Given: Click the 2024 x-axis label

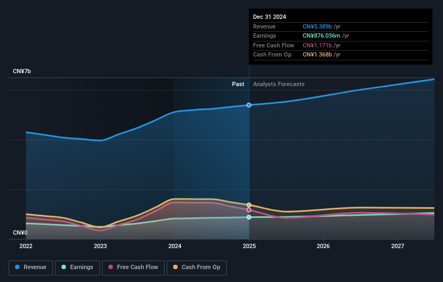Looking at the screenshot, I should (x=175, y=246).
